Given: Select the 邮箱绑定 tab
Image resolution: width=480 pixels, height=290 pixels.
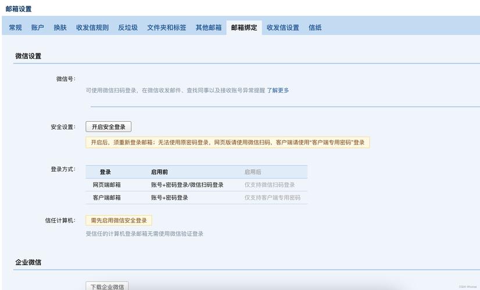Looking at the screenshot, I should tap(244, 27).
